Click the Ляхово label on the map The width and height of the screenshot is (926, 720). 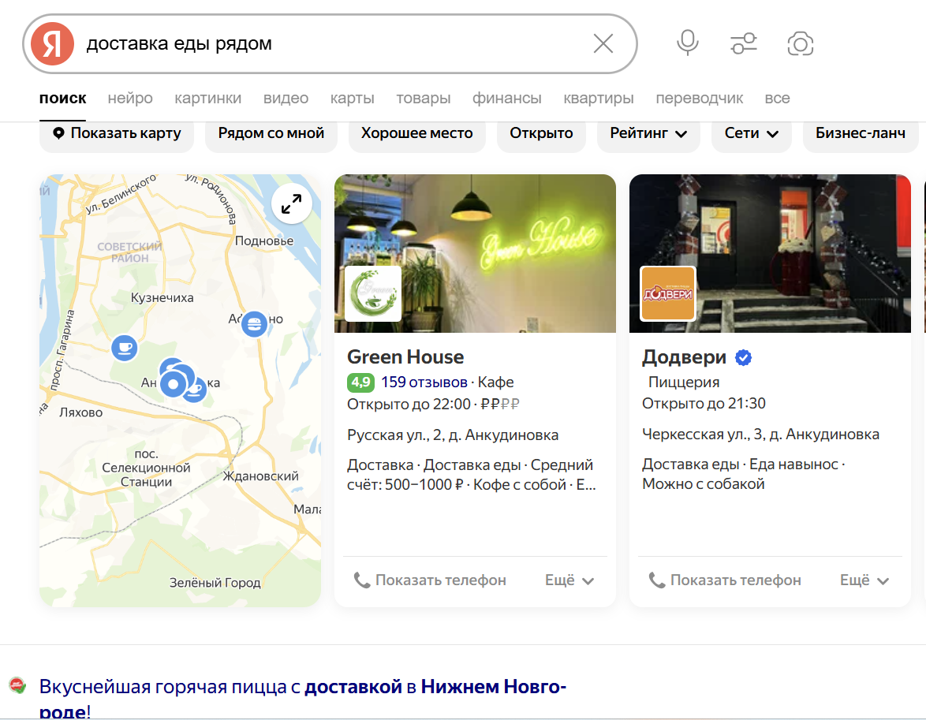pyautogui.click(x=81, y=412)
